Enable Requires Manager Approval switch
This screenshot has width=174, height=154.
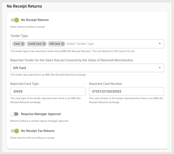click(x=14, y=114)
